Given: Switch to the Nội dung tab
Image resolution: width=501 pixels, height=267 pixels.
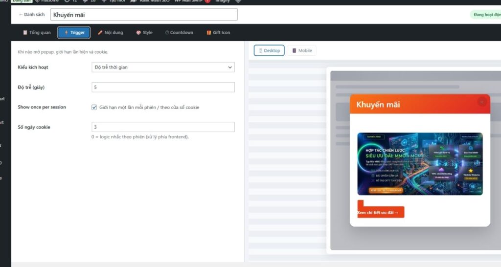Looking at the screenshot, I should pyautogui.click(x=110, y=33).
